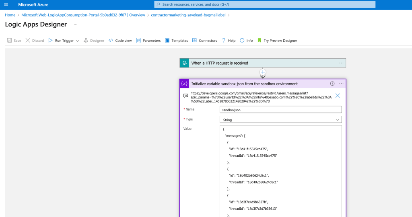This screenshot has height=217, width=412.
Task: Click the opening brace on the Value field's first line
Action: pyautogui.click(x=224, y=129)
